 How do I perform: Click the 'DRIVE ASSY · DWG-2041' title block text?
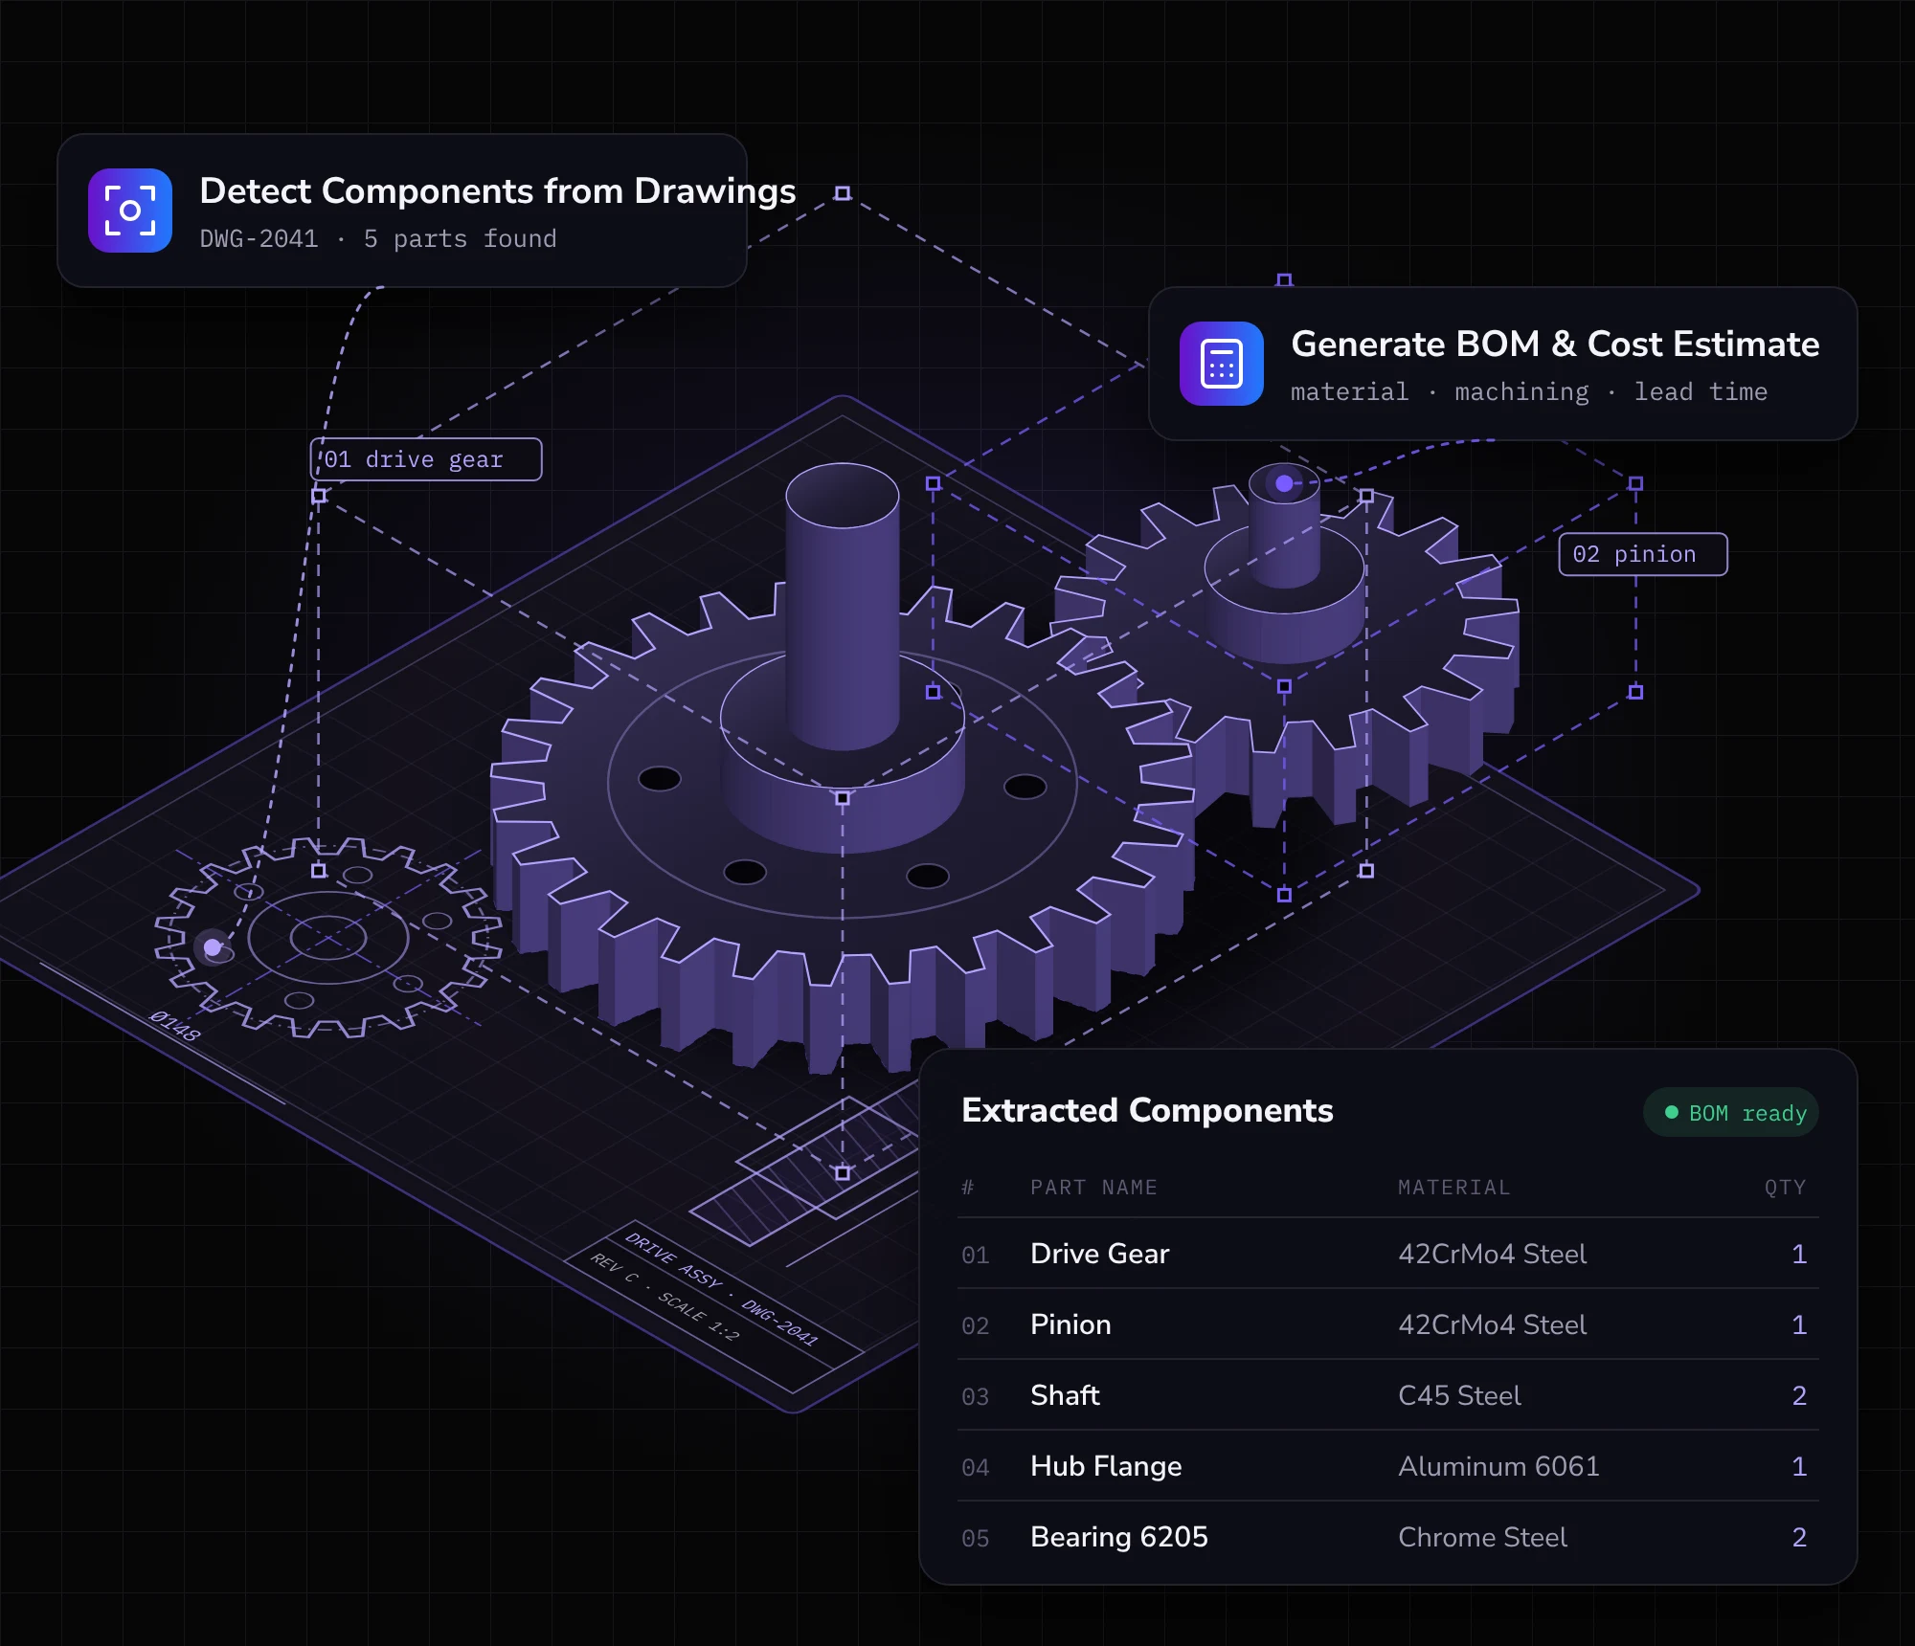click(722, 1289)
